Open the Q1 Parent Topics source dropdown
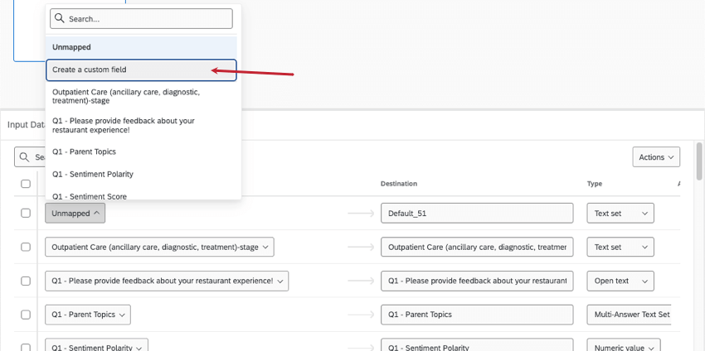This screenshot has width=705, height=351. [87, 315]
